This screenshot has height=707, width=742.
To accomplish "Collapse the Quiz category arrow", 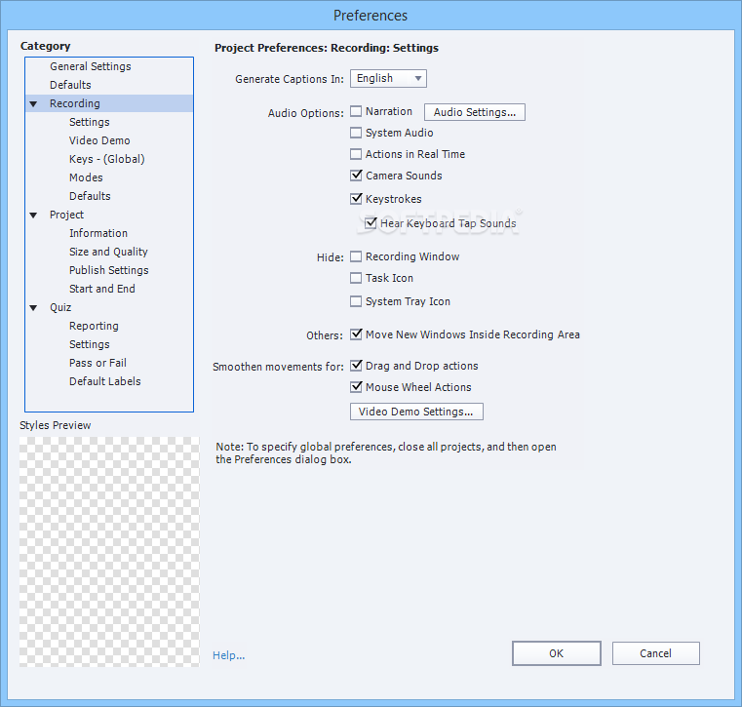I will click(33, 308).
